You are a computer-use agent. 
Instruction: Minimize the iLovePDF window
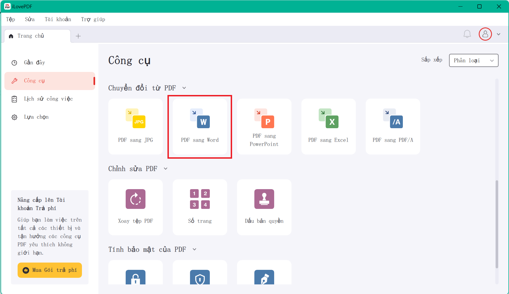460,6
